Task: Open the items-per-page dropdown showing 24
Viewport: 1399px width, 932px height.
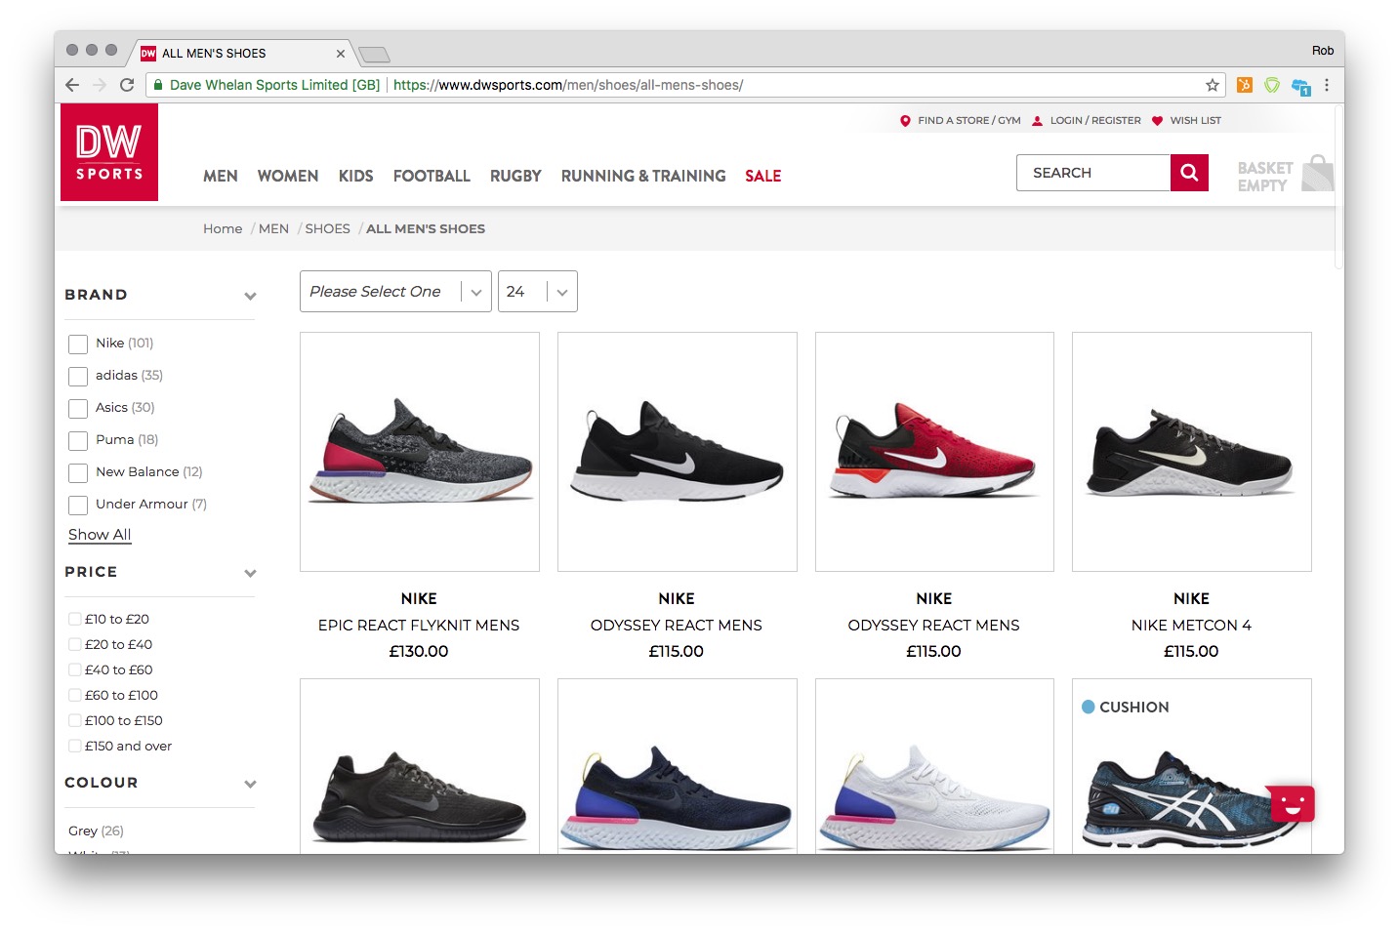Action: point(537,292)
